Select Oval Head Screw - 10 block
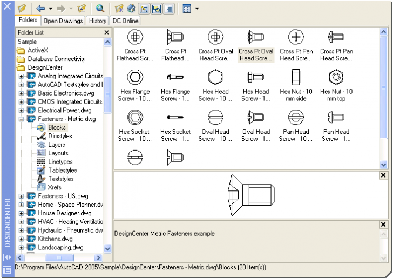393x279 pixels. (x=215, y=125)
